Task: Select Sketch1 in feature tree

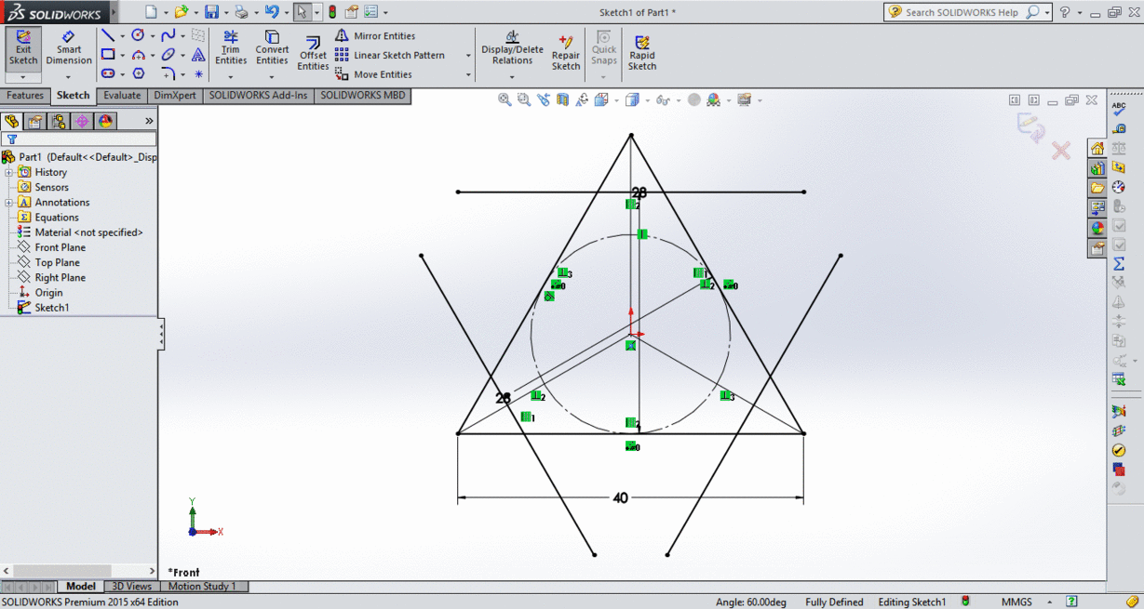Action: pos(52,308)
